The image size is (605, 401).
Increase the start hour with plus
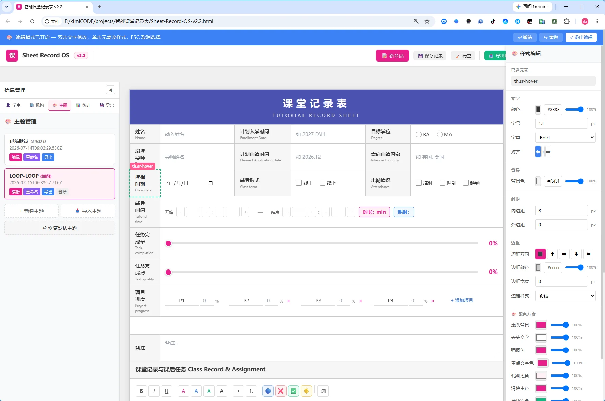coord(206,212)
